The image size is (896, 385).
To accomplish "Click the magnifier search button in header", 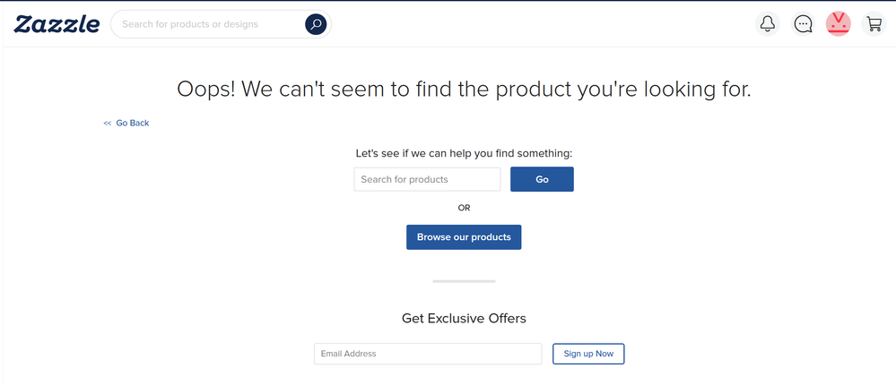I will [316, 24].
